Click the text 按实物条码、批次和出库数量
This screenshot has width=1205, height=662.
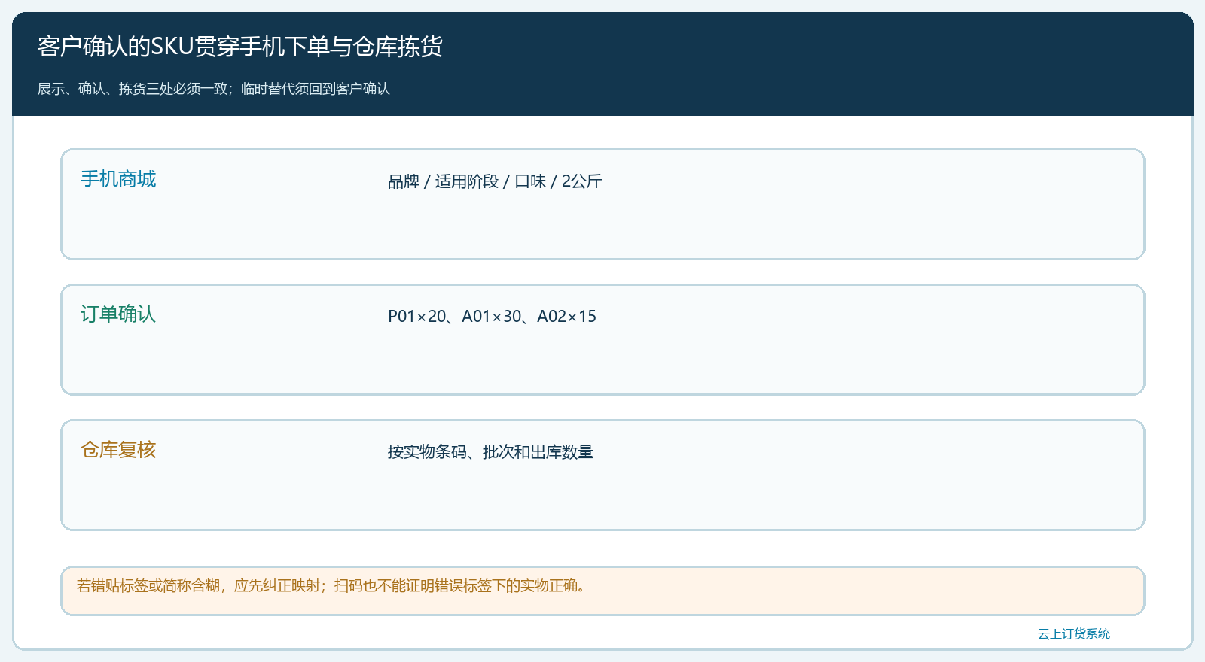(490, 452)
